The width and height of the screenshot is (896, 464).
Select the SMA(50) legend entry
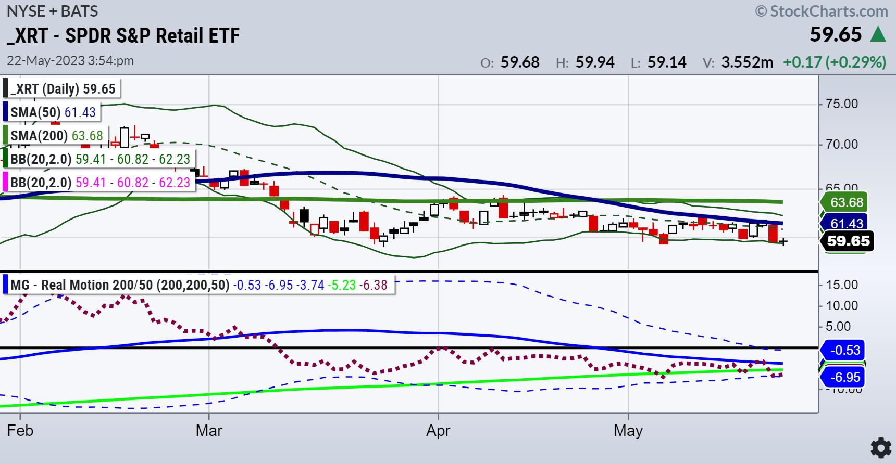tap(53, 112)
